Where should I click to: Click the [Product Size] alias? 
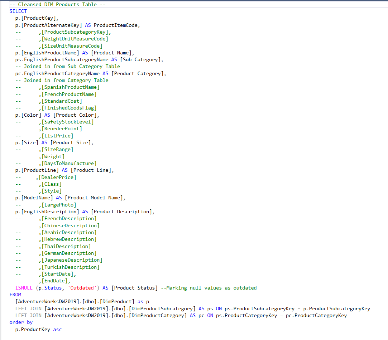(71, 143)
